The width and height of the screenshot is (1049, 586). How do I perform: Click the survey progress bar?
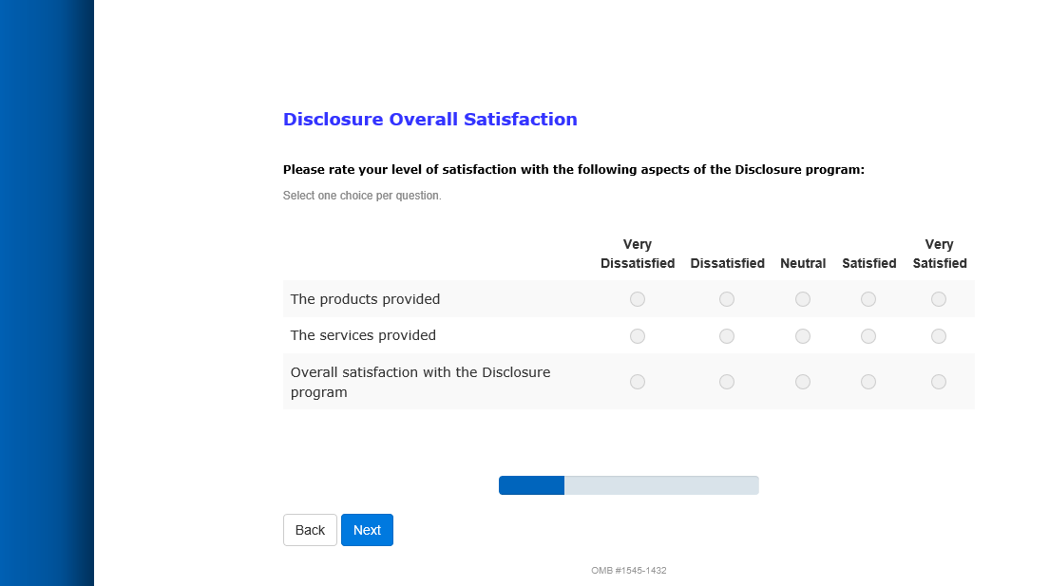[628, 485]
